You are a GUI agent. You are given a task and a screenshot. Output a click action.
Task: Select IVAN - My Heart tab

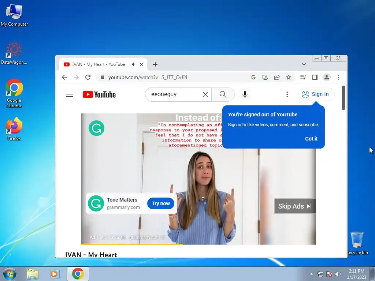tap(99, 64)
